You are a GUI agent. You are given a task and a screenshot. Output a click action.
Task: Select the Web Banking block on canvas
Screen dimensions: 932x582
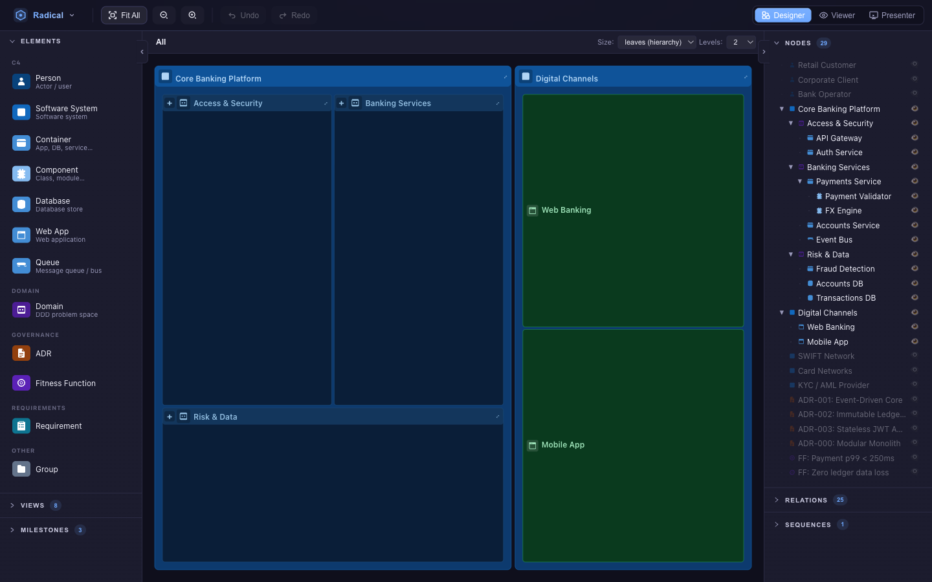tap(633, 210)
